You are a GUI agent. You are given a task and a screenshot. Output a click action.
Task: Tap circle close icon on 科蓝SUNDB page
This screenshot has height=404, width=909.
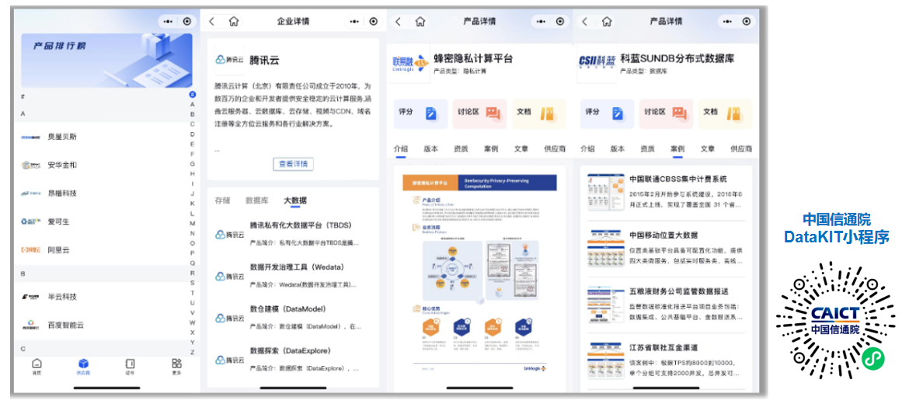coord(746,22)
